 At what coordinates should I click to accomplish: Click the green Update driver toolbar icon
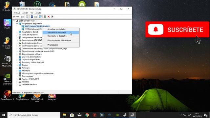[x=45, y=17]
